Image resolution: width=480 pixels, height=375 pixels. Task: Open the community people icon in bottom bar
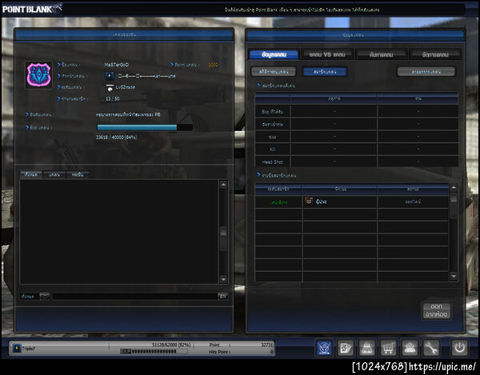point(410,348)
